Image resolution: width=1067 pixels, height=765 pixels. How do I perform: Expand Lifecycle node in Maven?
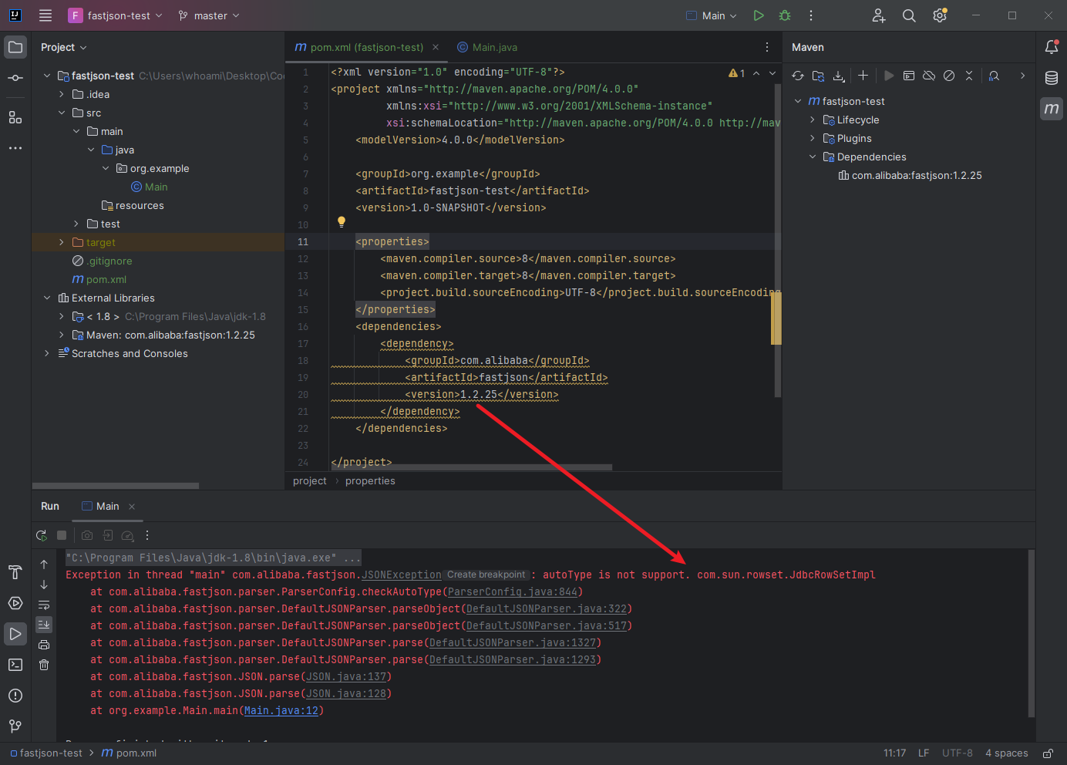point(813,120)
